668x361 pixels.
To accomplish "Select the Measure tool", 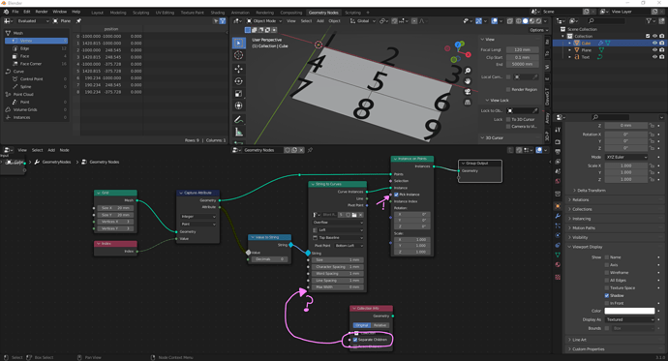I will [238, 133].
